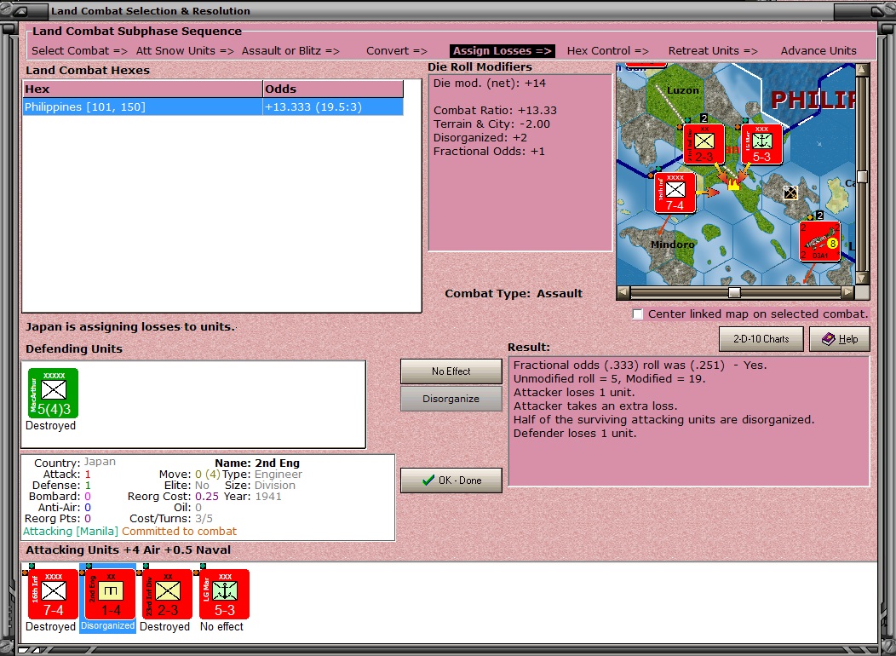Click the map scroll left arrow
Screen dimensions: 896x656
623,292
